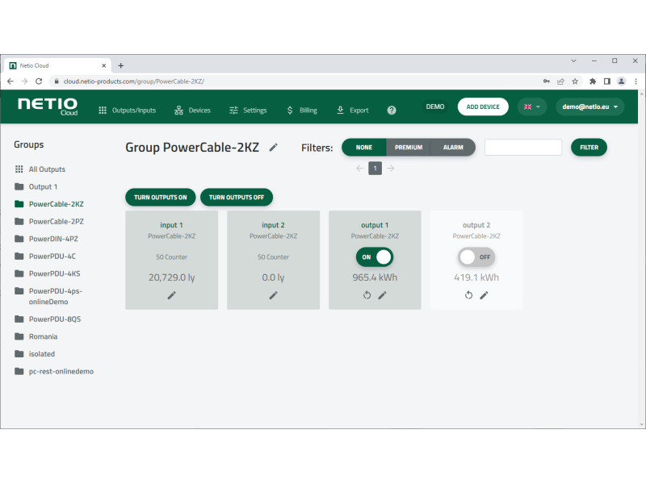Click the page vertical scrollbar
This screenshot has height=484, width=646.
point(641,259)
